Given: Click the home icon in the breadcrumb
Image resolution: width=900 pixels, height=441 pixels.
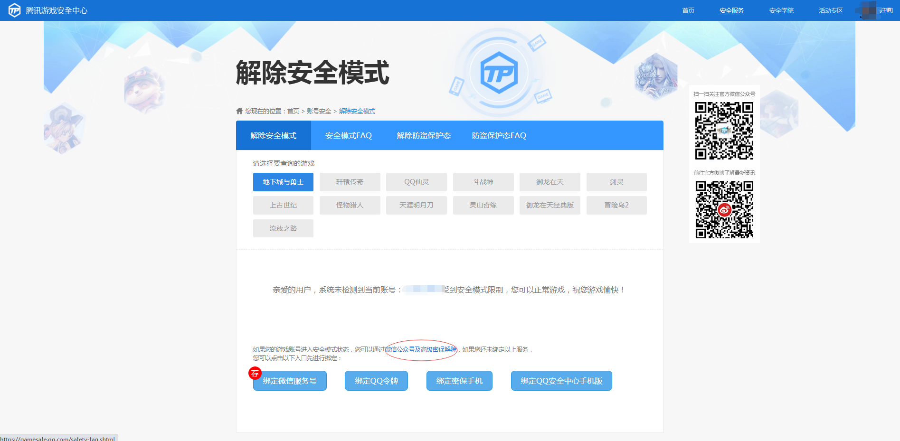Looking at the screenshot, I should [239, 111].
